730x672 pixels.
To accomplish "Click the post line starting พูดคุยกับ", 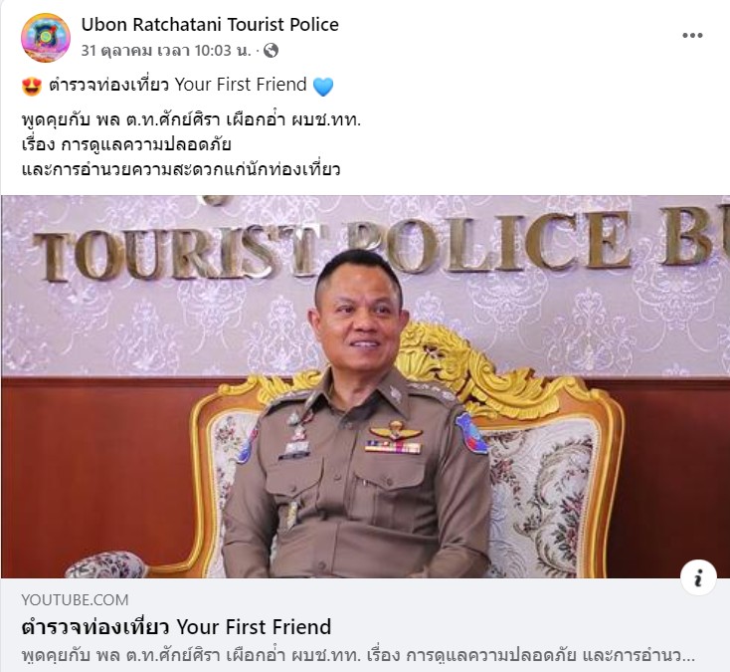I will pos(191,120).
